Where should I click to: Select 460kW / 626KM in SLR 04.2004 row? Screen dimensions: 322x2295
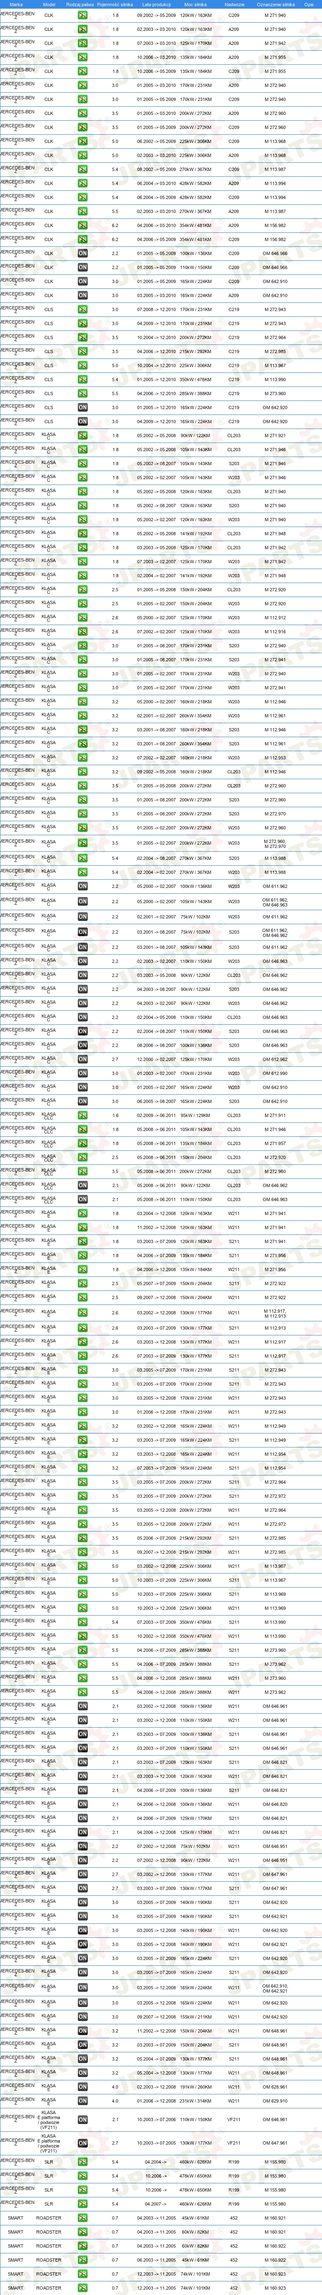(196, 2162)
